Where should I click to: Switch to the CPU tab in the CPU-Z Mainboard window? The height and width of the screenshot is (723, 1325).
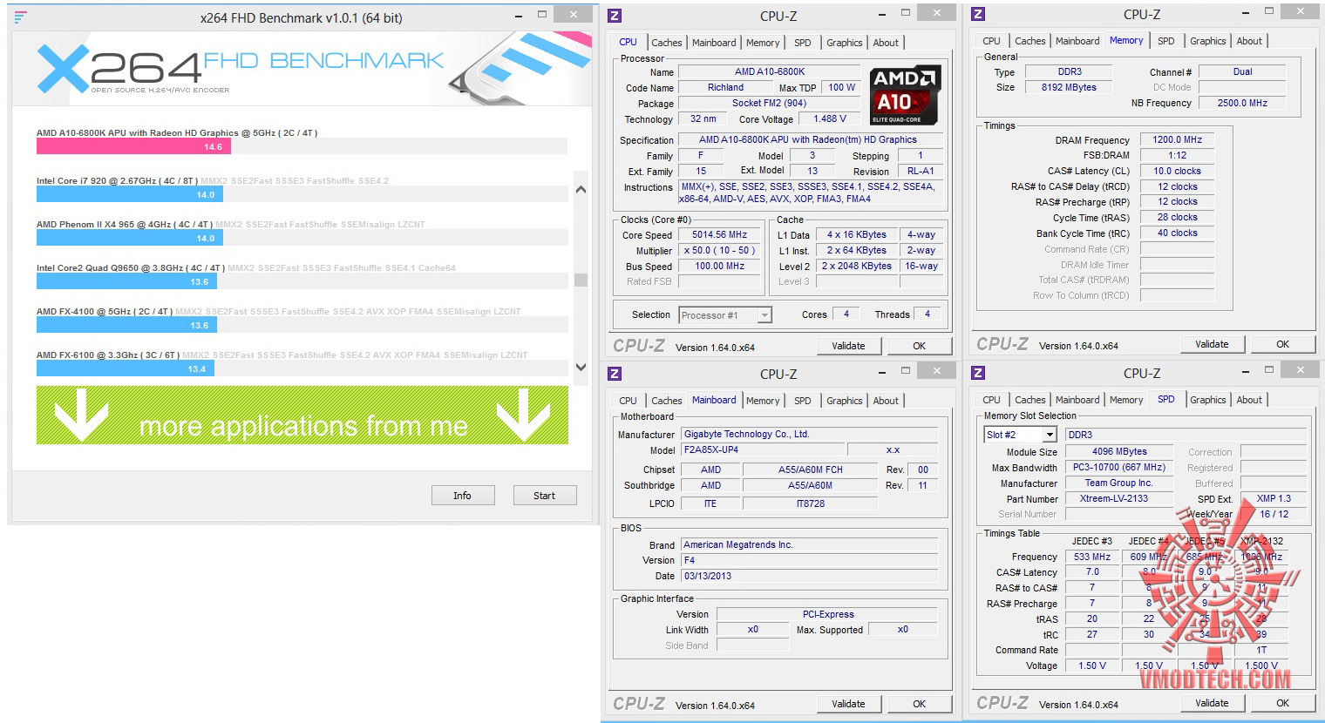point(629,401)
